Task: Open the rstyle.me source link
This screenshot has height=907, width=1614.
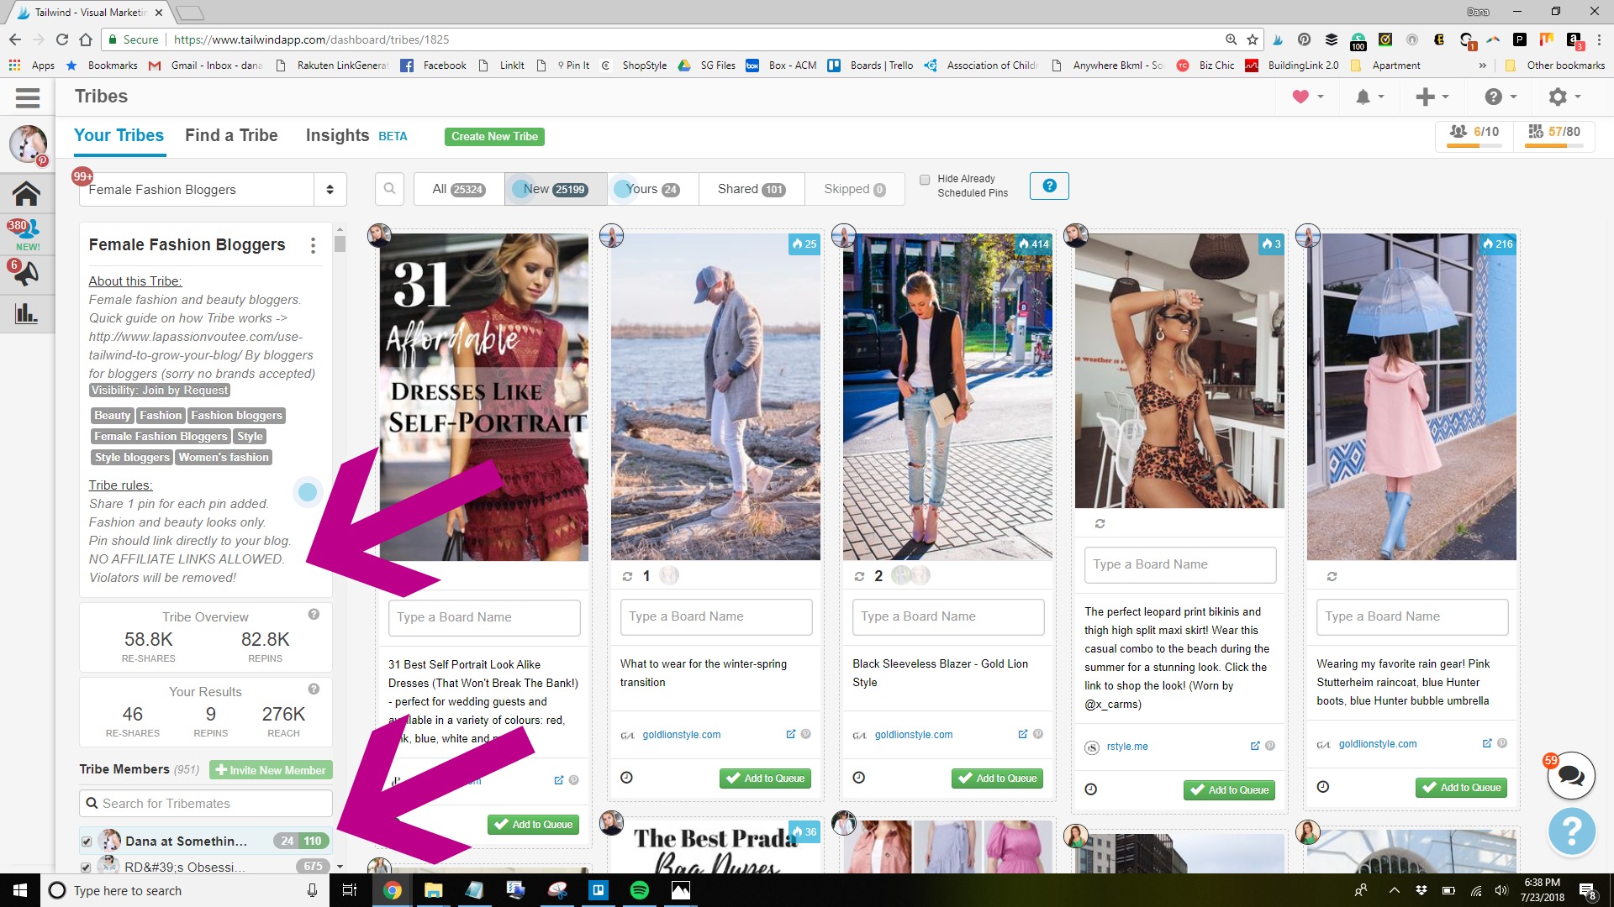Action: pyautogui.click(x=1127, y=747)
